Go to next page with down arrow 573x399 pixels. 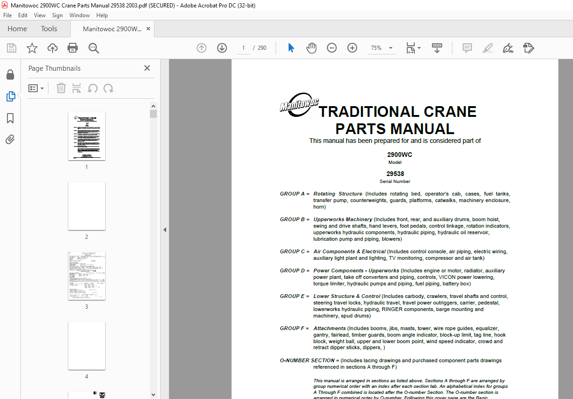[x=222, y=48]
